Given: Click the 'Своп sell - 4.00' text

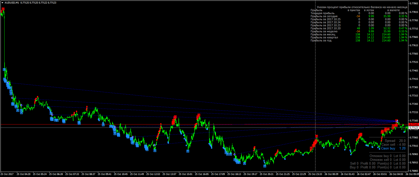Looking at the screenshot, I should (x=393, y=144).
